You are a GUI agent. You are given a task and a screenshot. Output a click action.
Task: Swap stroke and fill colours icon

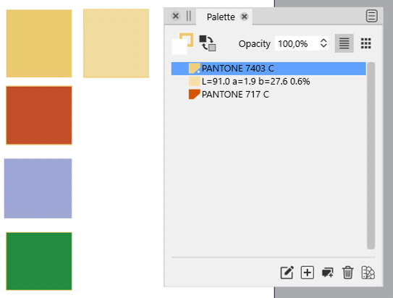click(208, 43)
